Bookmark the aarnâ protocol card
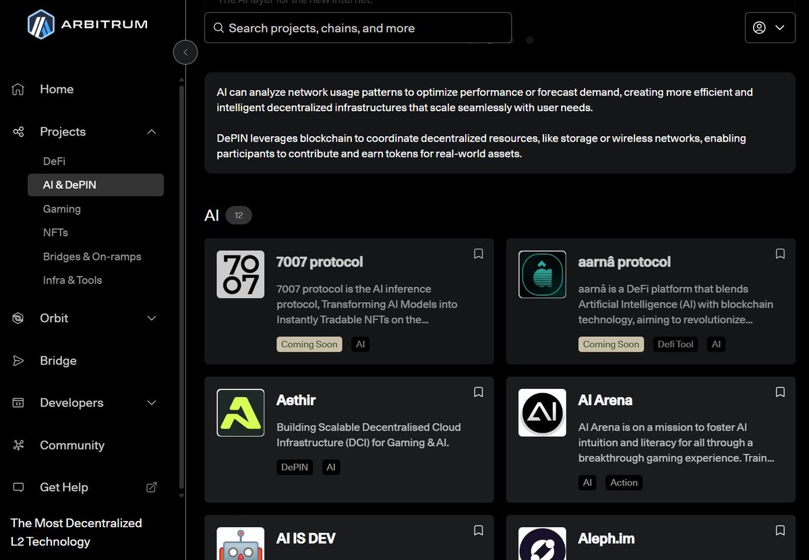The width and height of the screenshot is (809, 560). click(780, 253)
